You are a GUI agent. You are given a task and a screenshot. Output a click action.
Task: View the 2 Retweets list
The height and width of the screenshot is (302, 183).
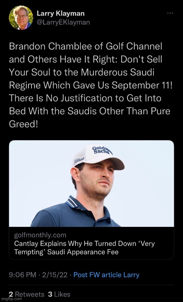click(26, 294)
